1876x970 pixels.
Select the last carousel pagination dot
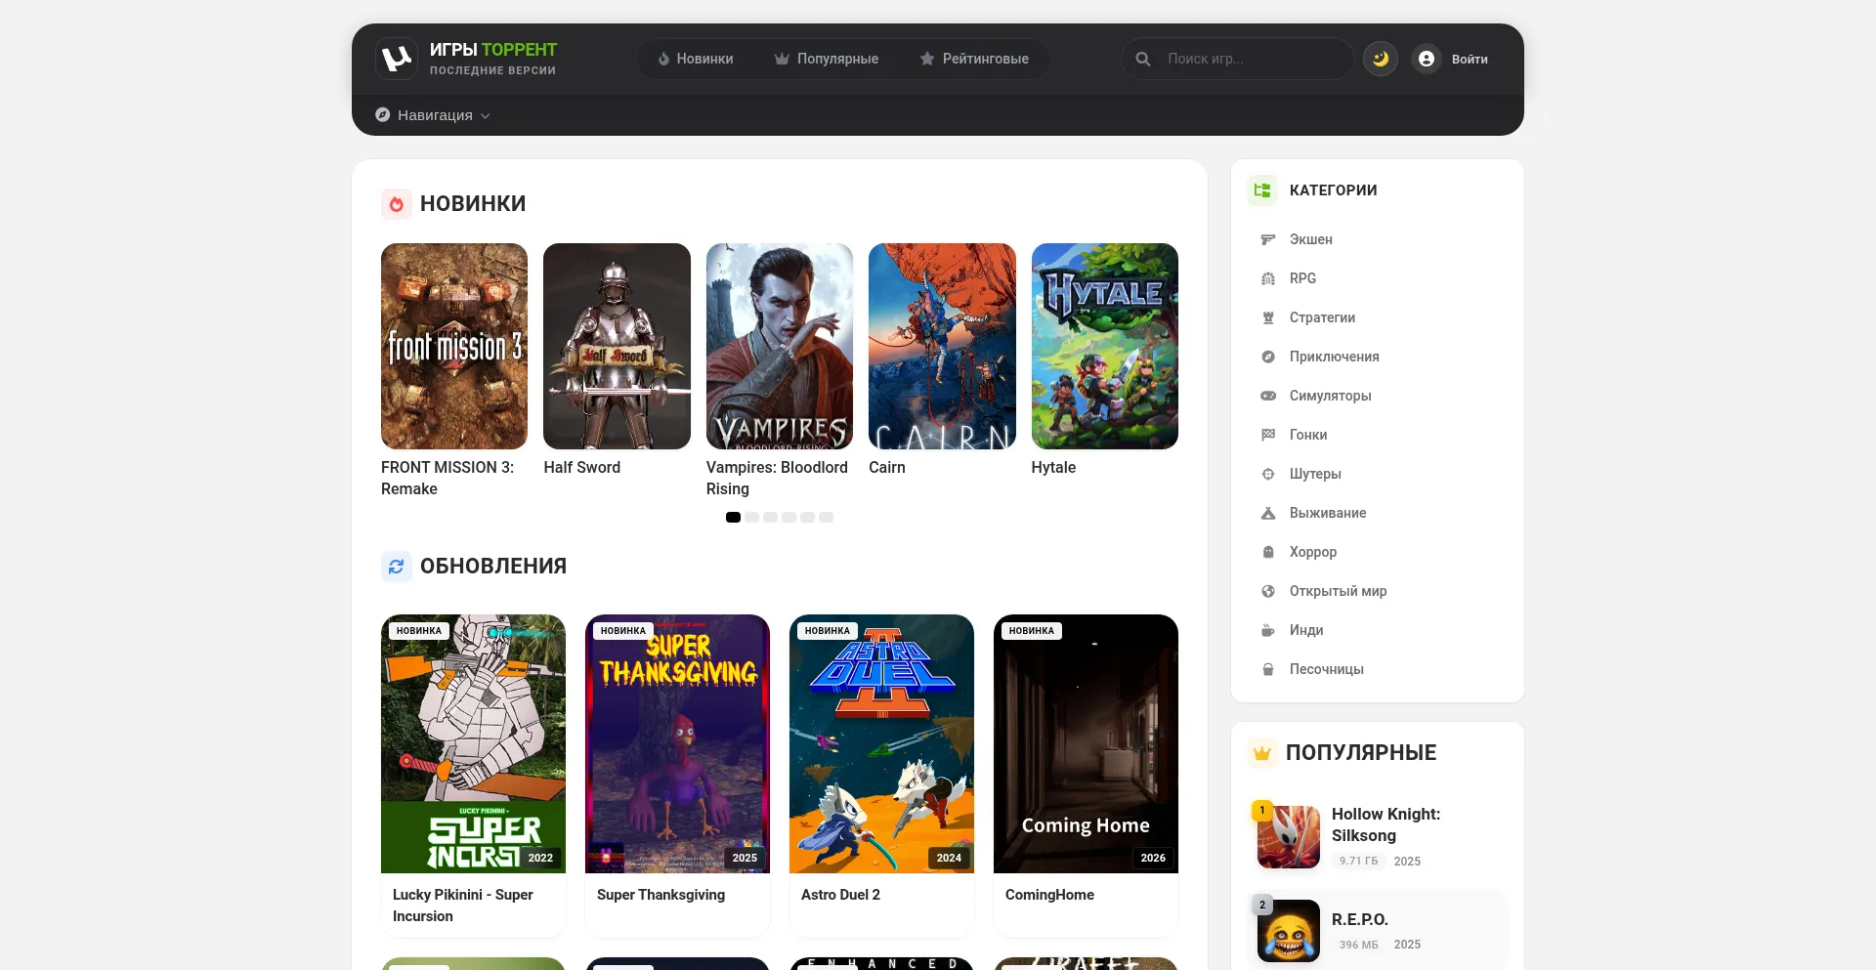(x=826, y=517)
